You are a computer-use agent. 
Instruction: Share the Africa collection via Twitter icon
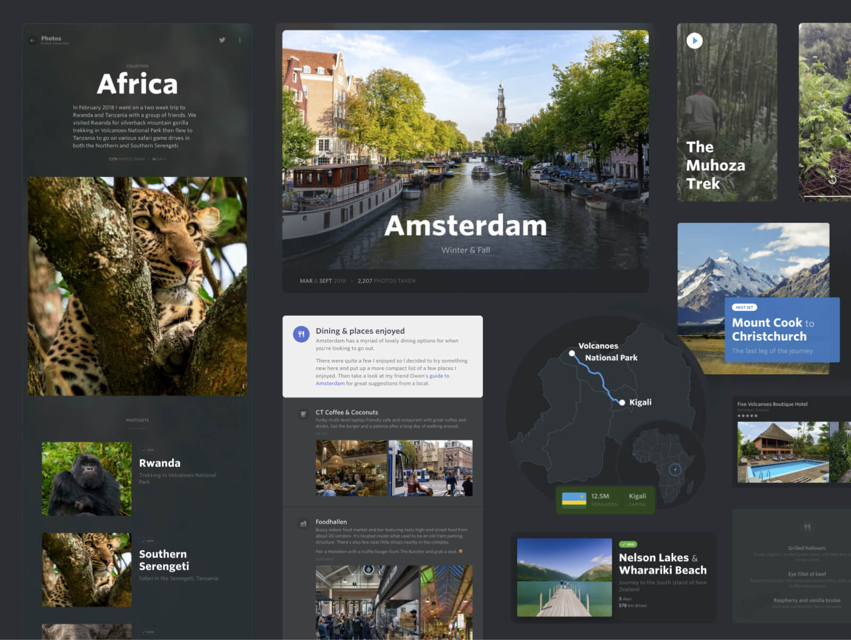click(x=222, y=40)
